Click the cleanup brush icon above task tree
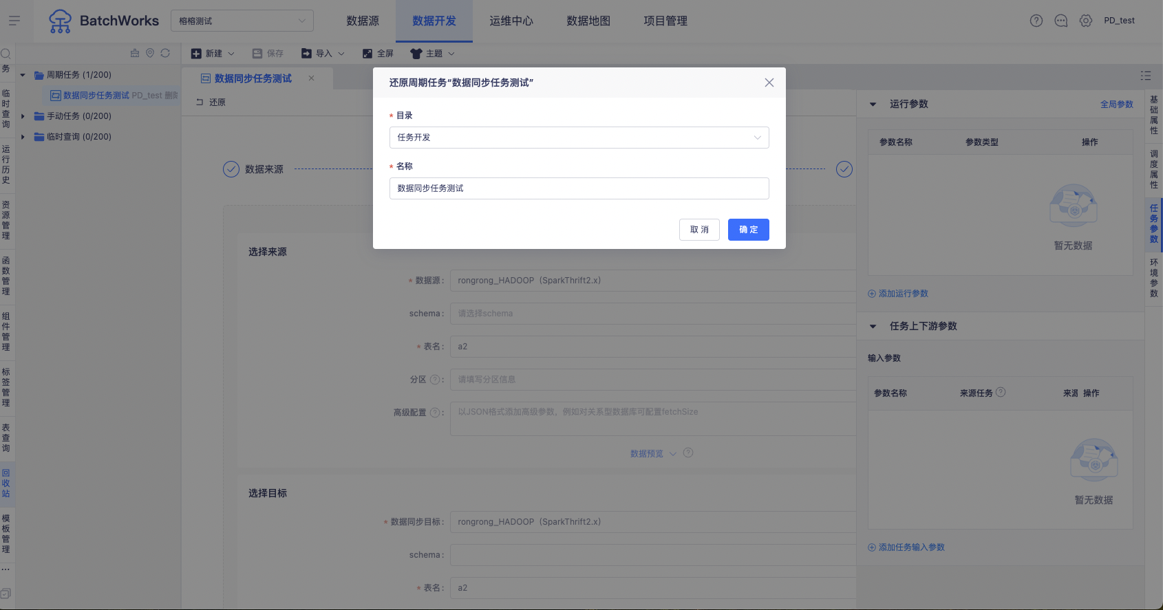 click(x=135, y=53)
